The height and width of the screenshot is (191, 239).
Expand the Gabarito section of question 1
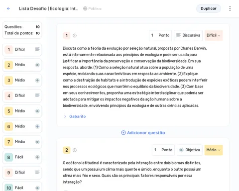tap(65, 116)
